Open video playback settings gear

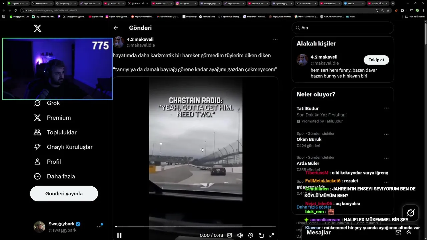(x=251, y=235)
